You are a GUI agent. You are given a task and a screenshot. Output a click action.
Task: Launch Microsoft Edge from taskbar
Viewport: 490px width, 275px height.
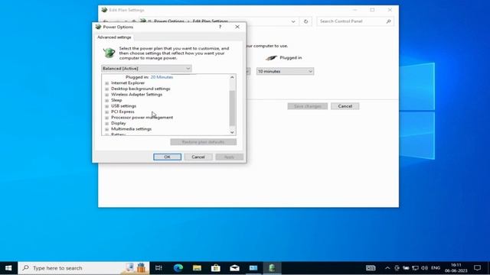tap(178, 268)
